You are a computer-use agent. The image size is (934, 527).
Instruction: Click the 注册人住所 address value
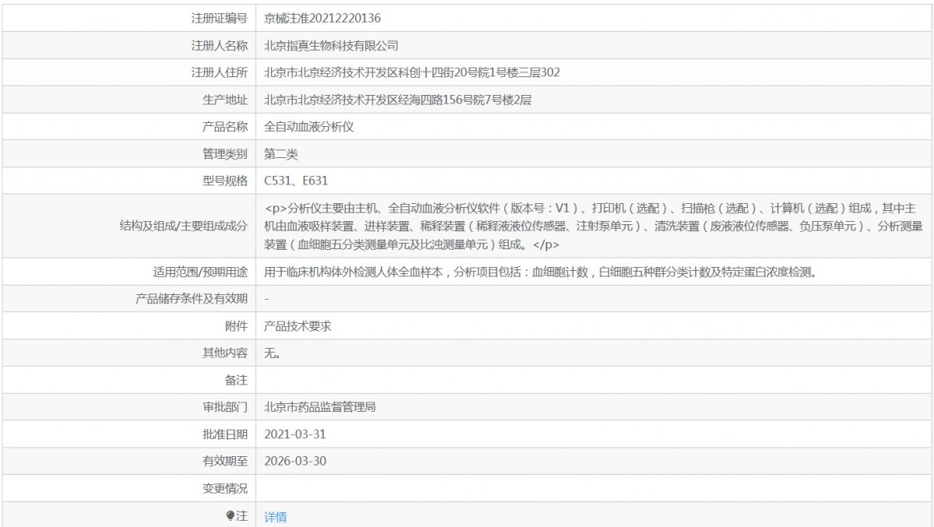click(x=413, y=73)
